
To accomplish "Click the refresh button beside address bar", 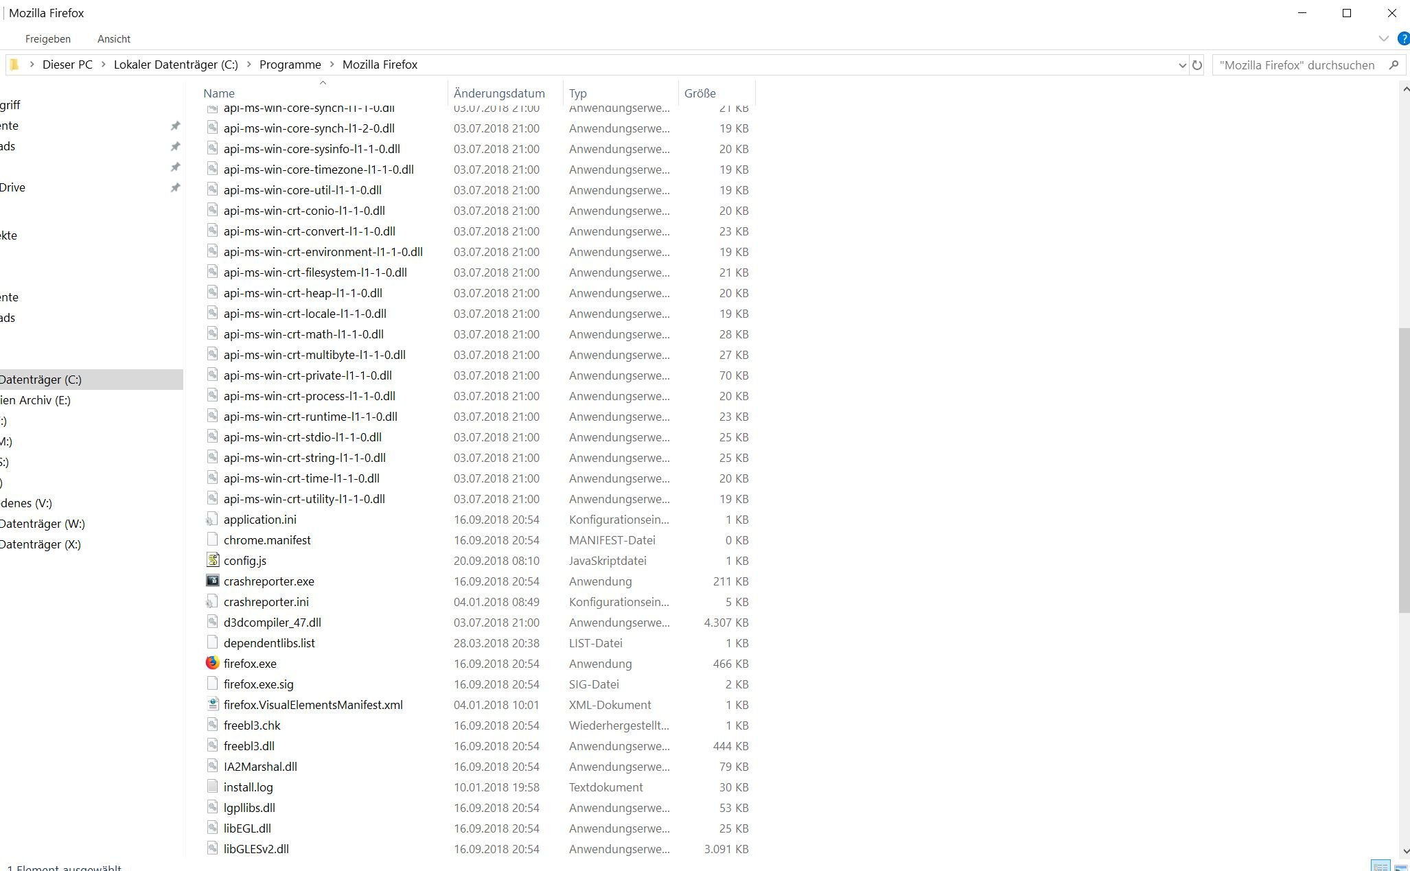I will 1197,65.
